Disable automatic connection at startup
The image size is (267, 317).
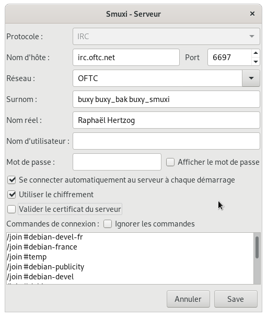[11, 180]
